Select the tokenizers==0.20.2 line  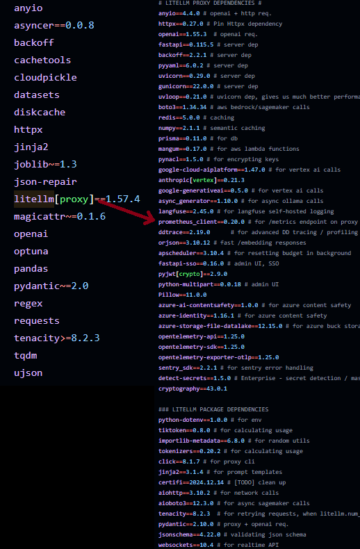tap(231, 451)
